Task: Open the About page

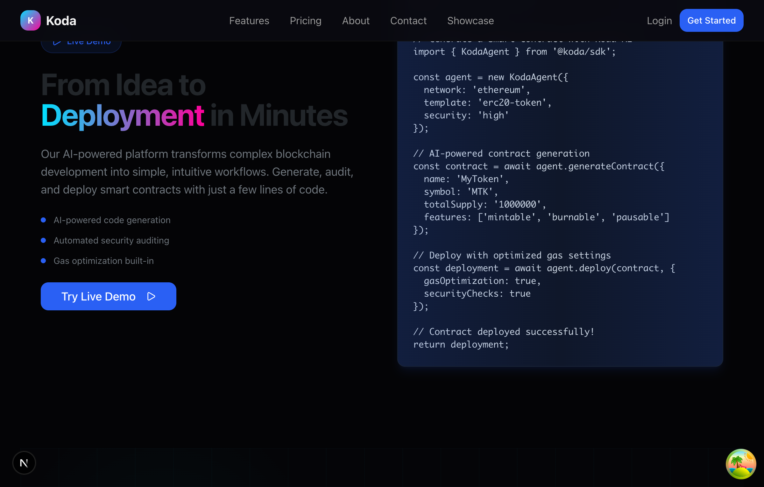Action: coord(356,20)
